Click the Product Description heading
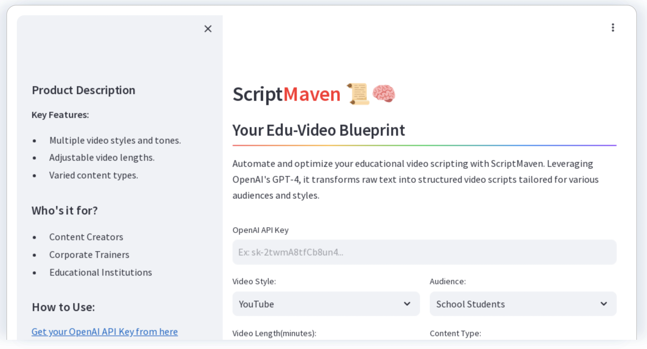 click(x=83, y=90)
